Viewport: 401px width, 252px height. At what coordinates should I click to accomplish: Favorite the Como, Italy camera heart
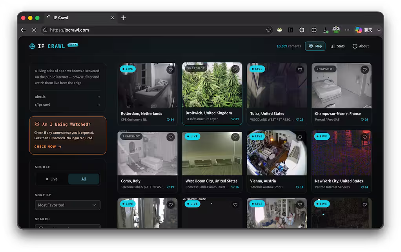[x=171, y=137]
